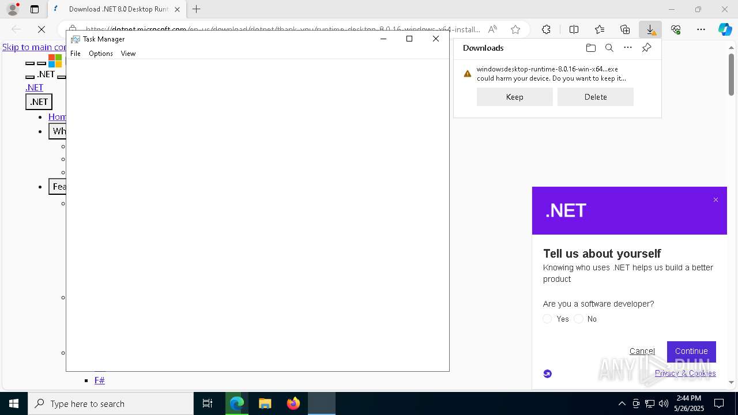Open downloads folder icon in Downloads panel

[590, 48]
